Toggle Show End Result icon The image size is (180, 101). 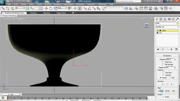click(163, 49)
